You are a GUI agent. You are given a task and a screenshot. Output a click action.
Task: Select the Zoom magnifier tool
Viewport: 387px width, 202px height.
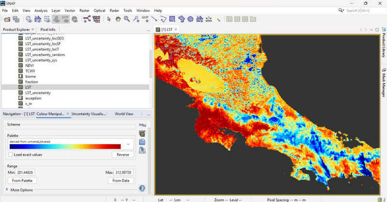pyautogui.click(x=127, y=19)
